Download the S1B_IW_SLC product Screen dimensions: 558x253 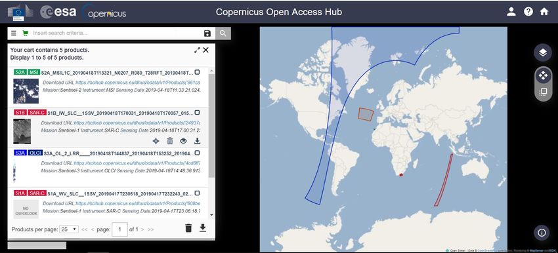[x=197, y=141]
